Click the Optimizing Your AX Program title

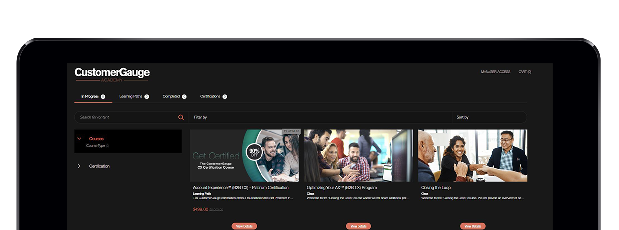coord(342,188)
